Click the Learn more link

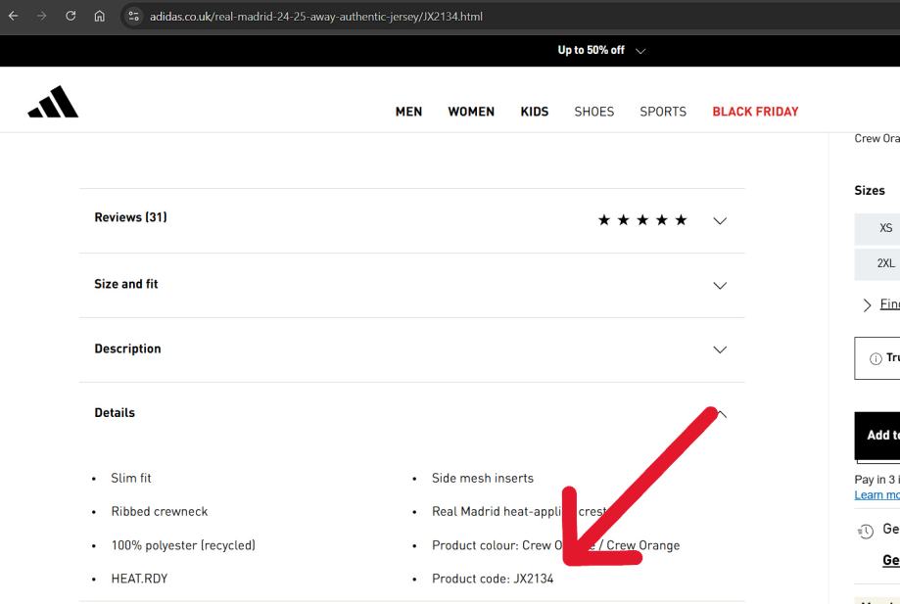point(876,495)
